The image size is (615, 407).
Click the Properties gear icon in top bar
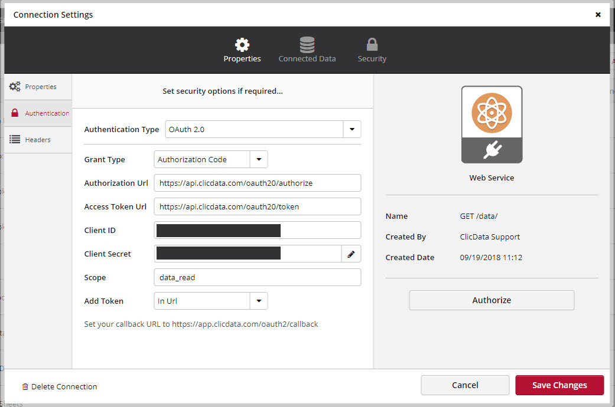242,45
